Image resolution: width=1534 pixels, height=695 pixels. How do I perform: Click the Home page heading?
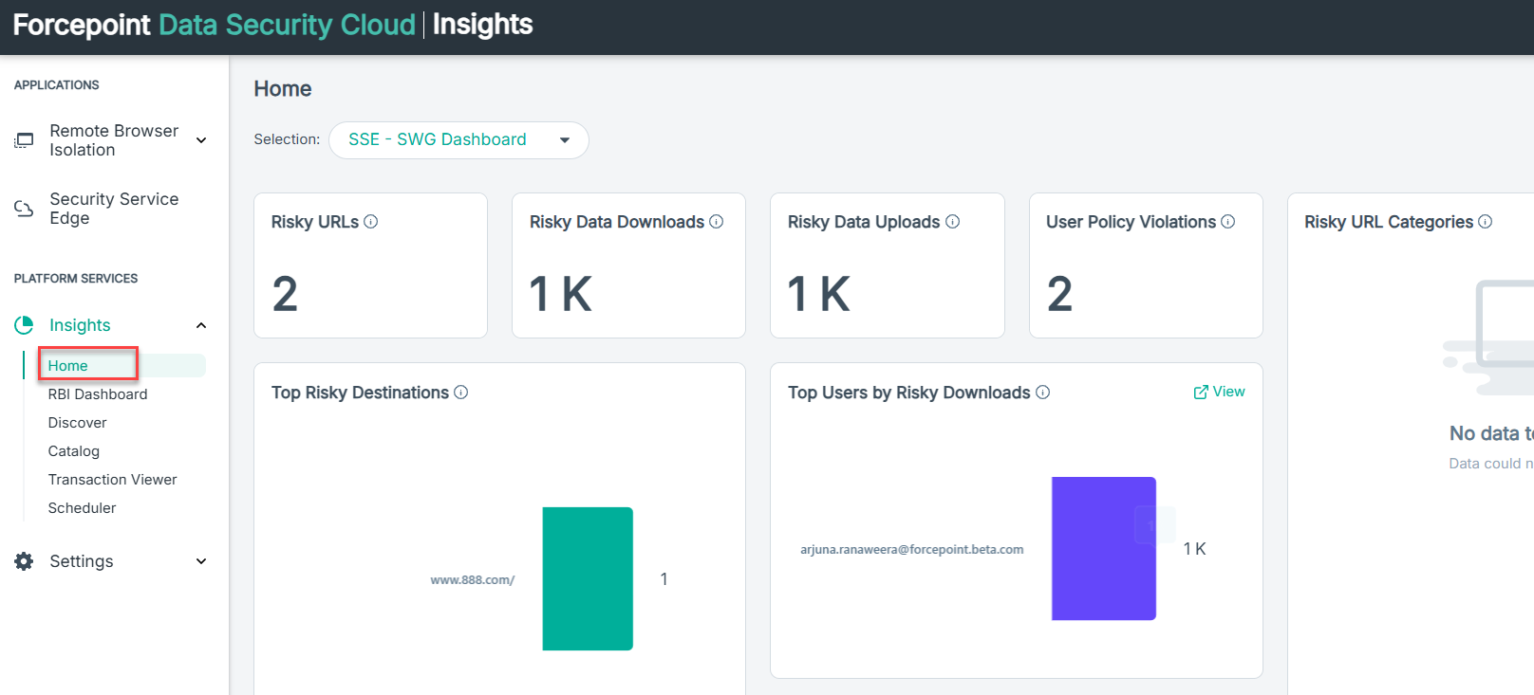tap(283, 89)
